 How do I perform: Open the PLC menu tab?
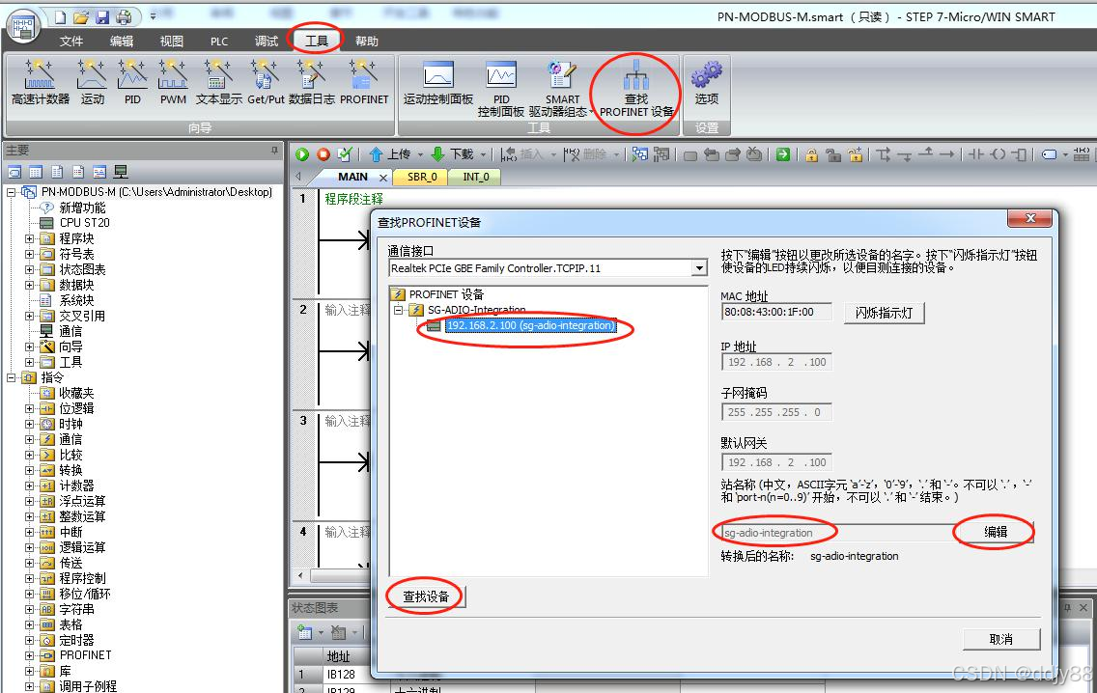pyautogui.click(x=219, y=42)
